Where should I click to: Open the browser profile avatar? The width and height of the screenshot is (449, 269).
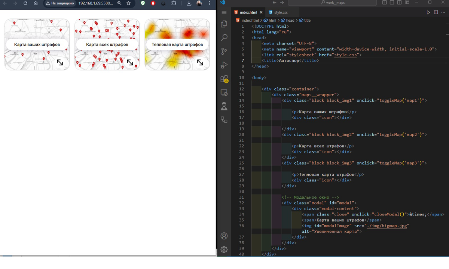[x=199, y=3]
